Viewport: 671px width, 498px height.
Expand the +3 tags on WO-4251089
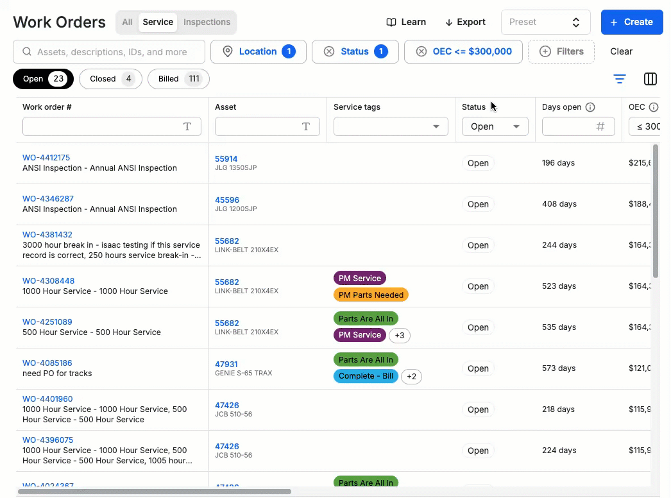[399, 335]
